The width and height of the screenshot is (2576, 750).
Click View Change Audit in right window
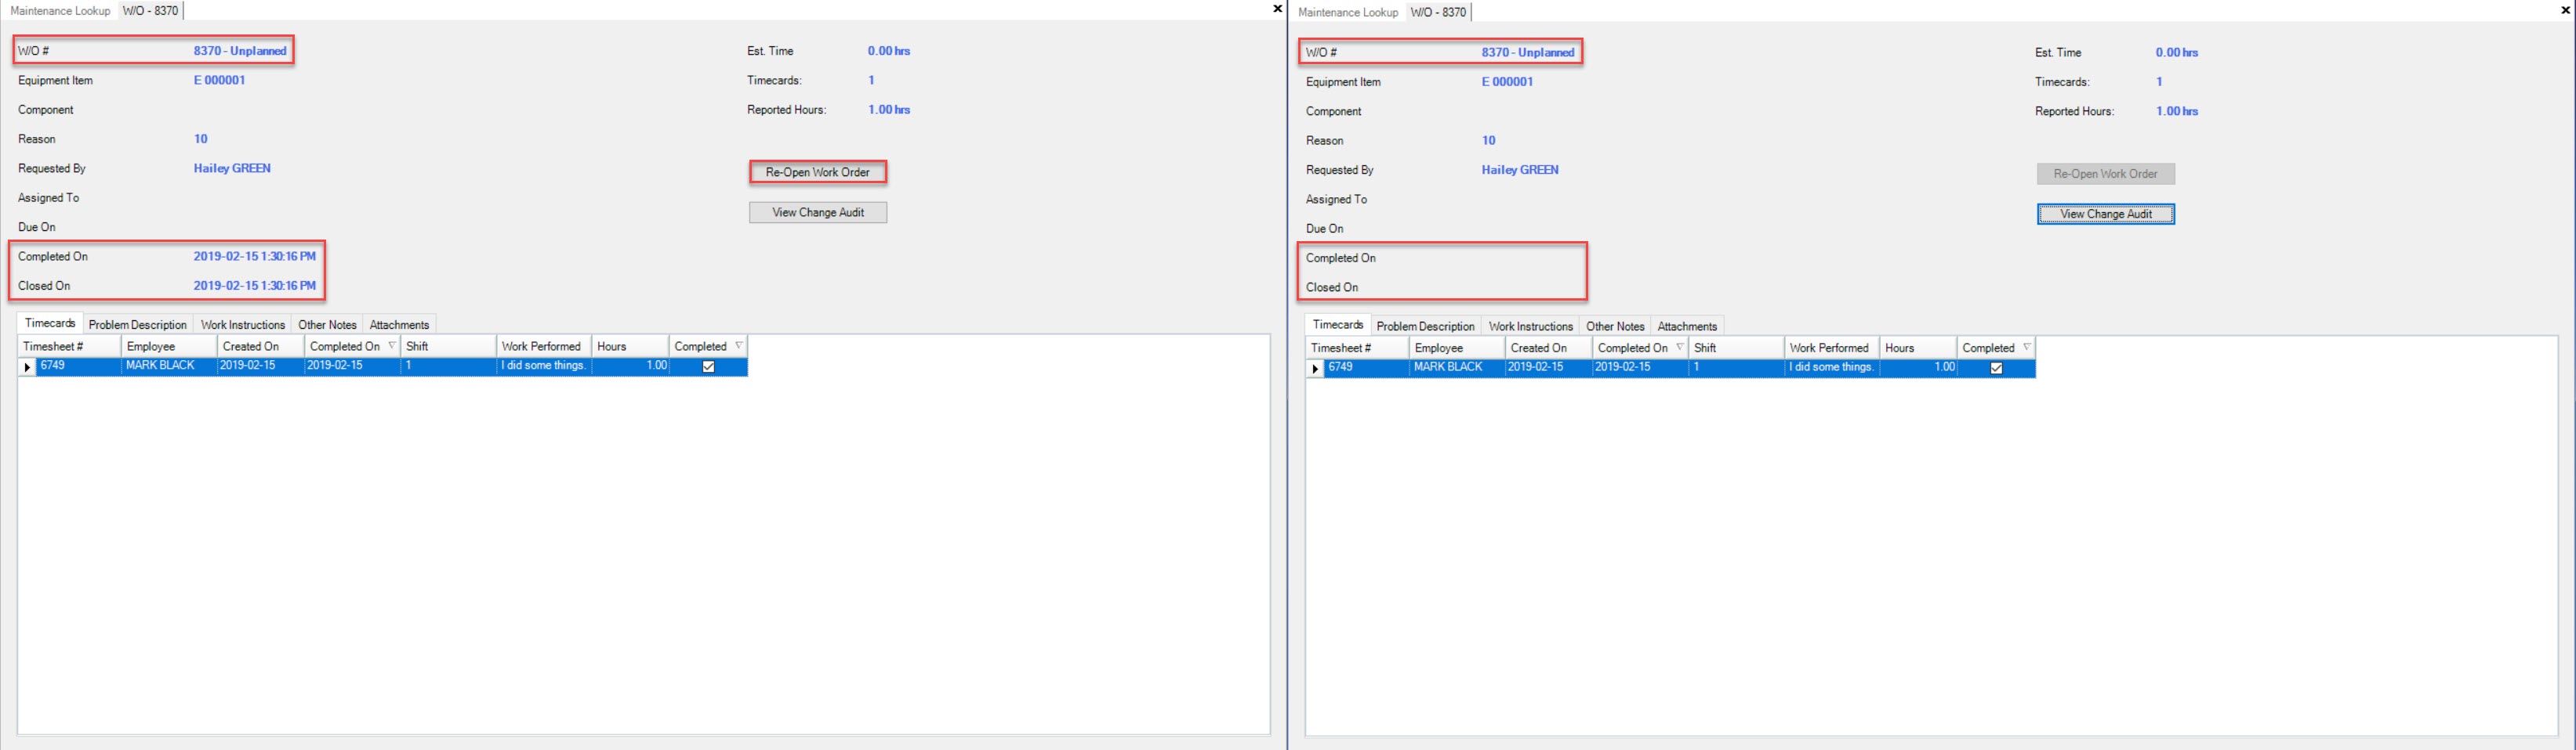2106,215
